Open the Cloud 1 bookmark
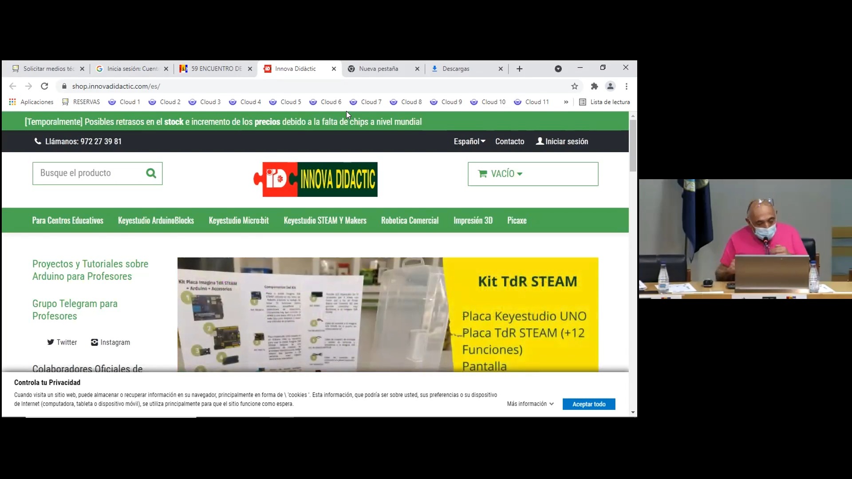Image resolution: width=852 pixels, height=479 pixels. [124, 102]
